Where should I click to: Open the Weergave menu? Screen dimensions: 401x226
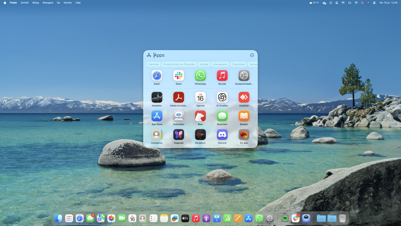(48, 3)
